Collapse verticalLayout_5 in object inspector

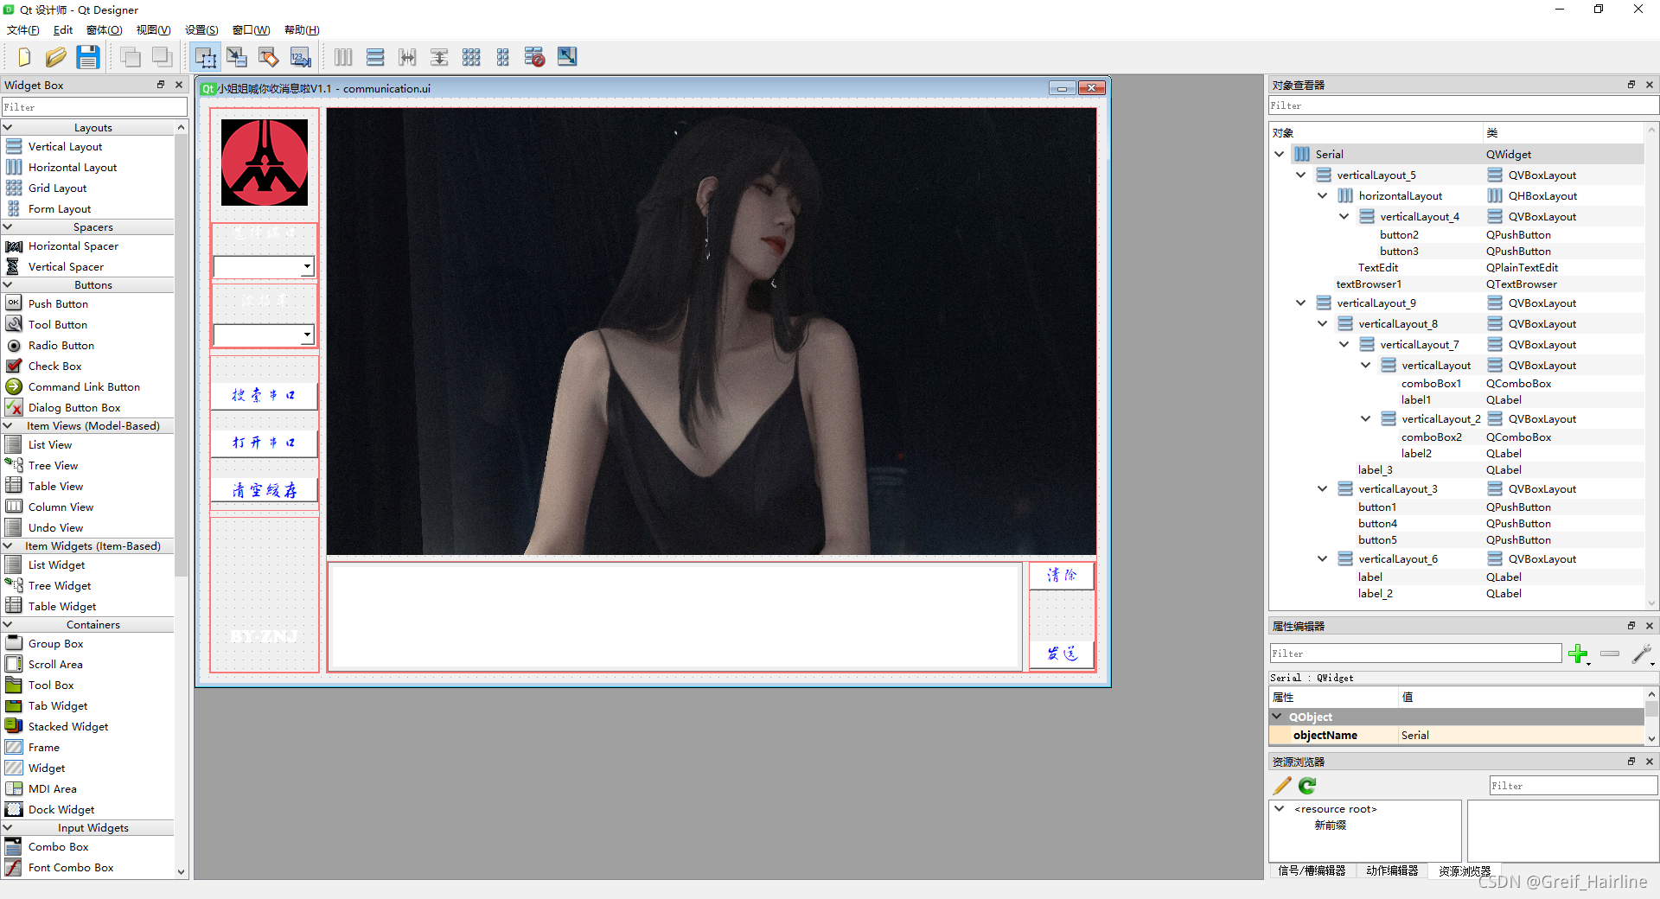(1301, 175)
